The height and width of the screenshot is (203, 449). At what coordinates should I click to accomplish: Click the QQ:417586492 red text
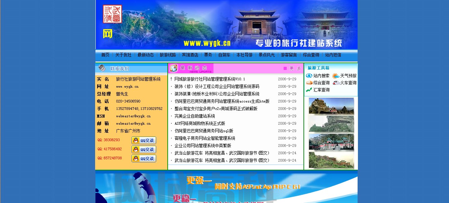point(110,149)
